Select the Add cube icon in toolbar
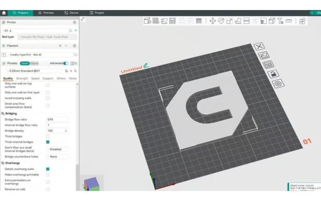Image resolution: width=321 pixels, height=201 pixels. [147, 21]
